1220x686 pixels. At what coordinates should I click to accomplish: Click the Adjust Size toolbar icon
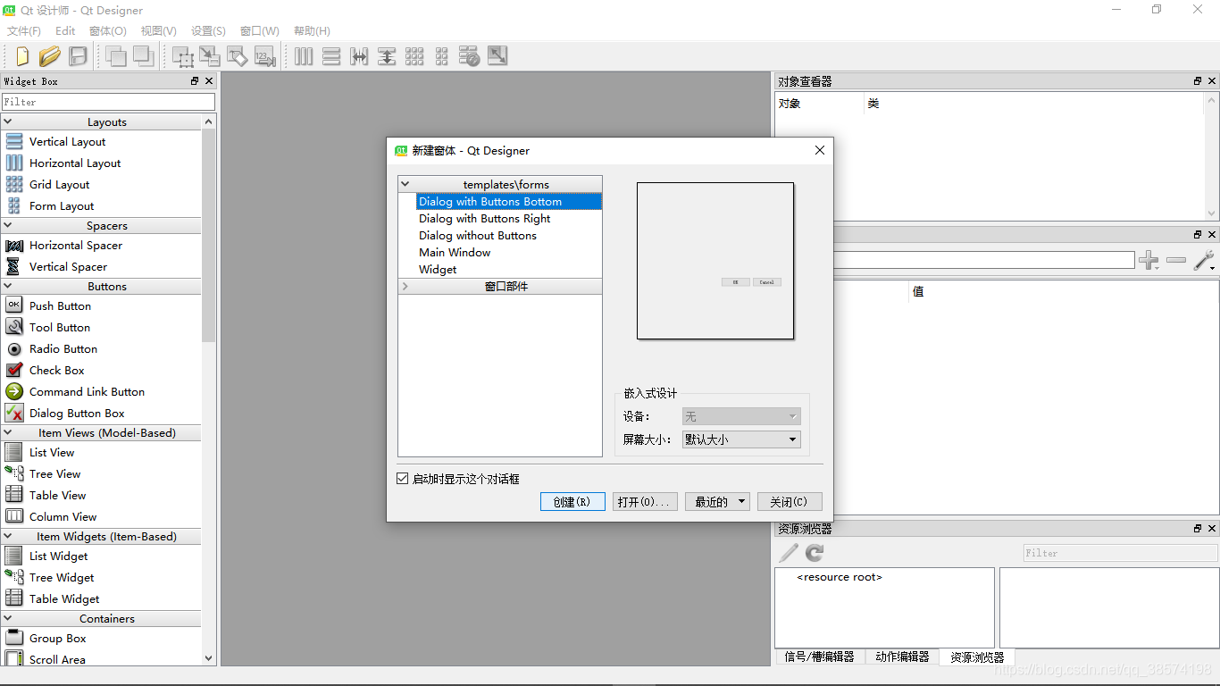[x=497, y=56]
